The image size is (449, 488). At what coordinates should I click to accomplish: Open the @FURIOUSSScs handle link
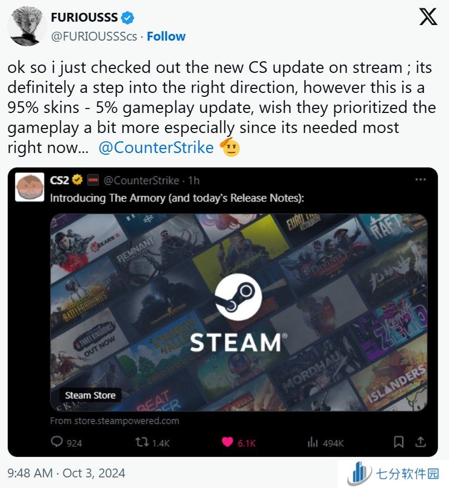[x=94, y=36]
